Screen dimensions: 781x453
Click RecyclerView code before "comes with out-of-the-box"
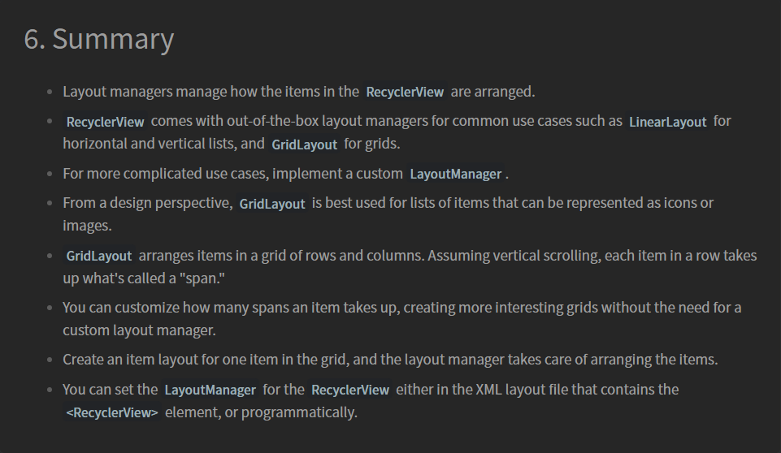coord(105,122)
